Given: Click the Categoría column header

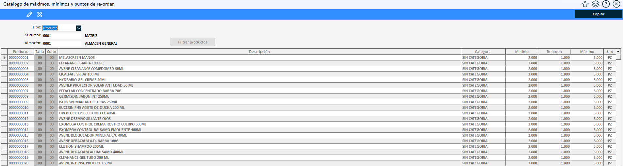Looking at the screenshot, I should pos(483,52).
